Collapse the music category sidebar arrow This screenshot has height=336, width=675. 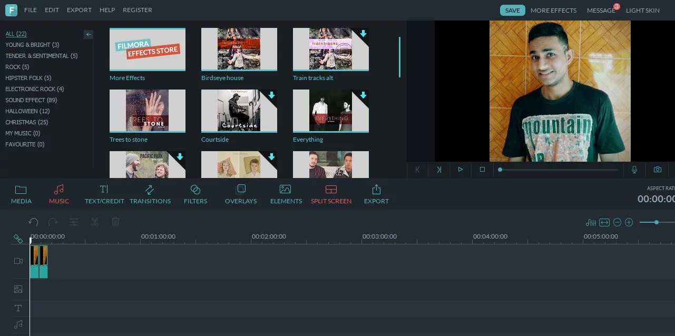pos(89,34)
